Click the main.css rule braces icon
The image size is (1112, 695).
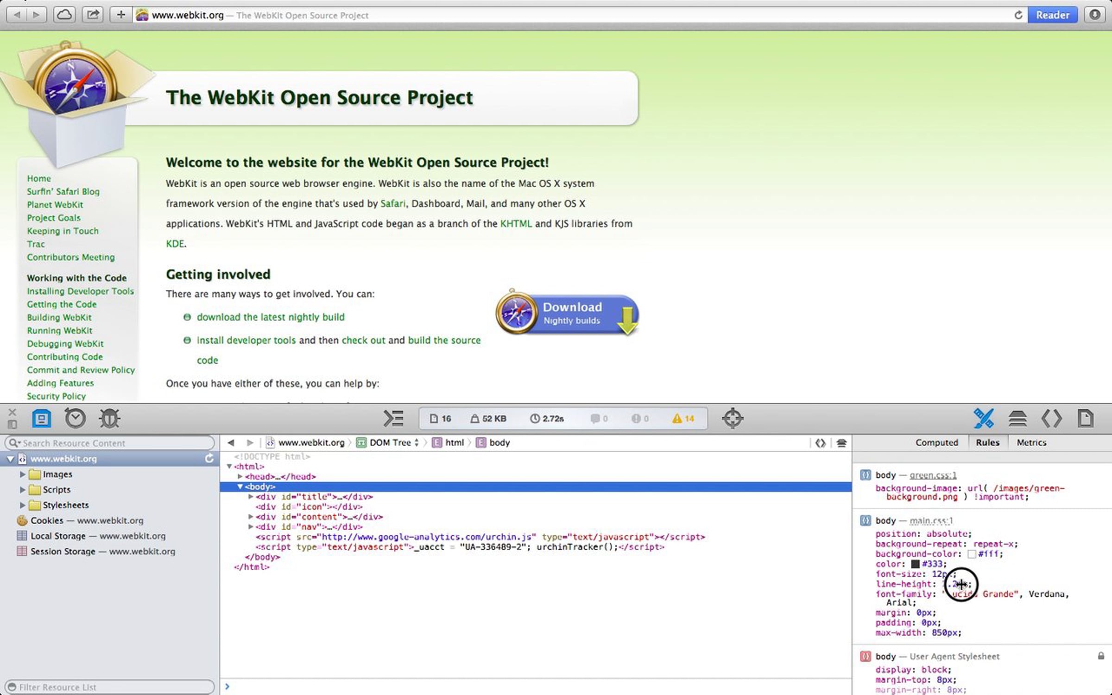point(865,520)
